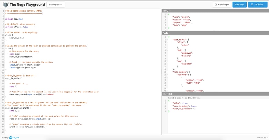269x140 pixels.
Task: Click '"user": "alice"' in INPUT
Action: point(181,17)
